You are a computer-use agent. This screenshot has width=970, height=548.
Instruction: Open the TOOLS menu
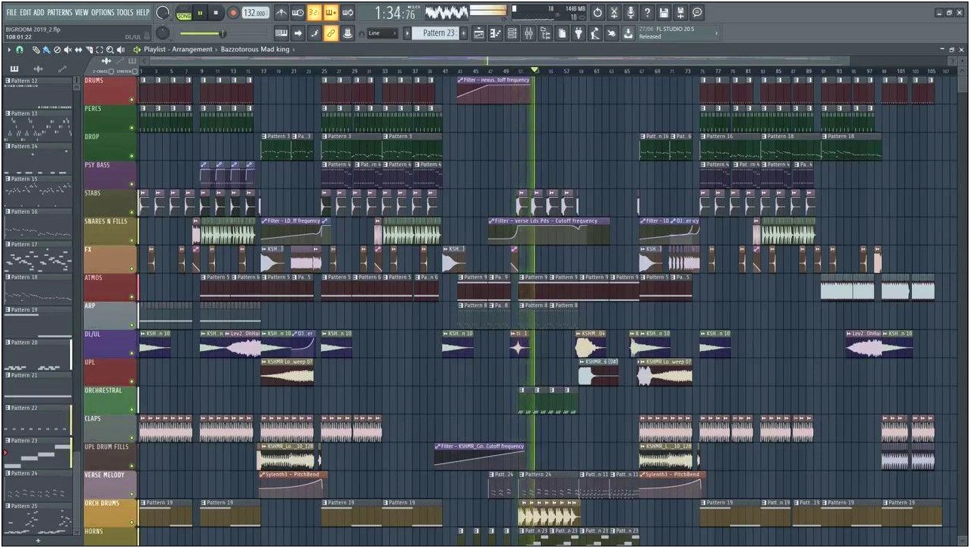(125, 13)
